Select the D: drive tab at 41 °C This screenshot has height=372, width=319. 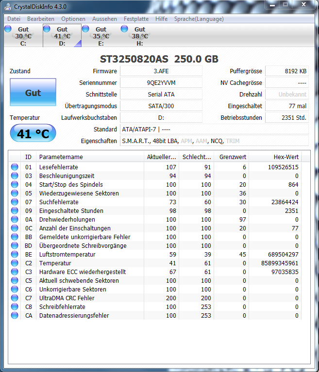coord(62,36)
